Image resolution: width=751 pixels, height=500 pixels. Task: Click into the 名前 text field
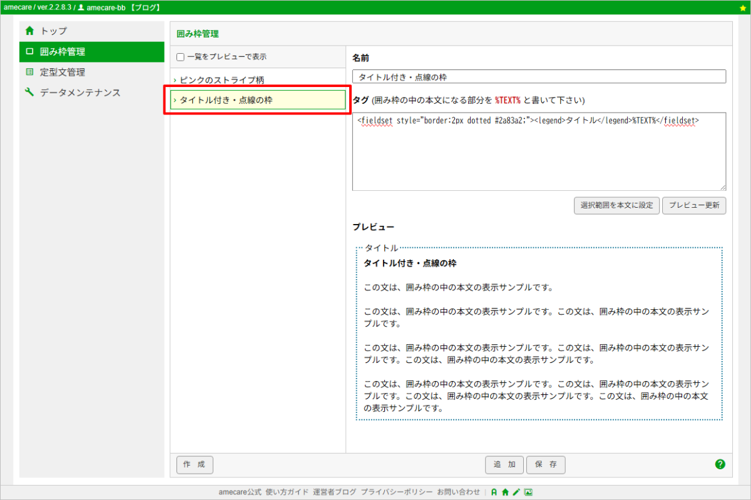(539, 77)
